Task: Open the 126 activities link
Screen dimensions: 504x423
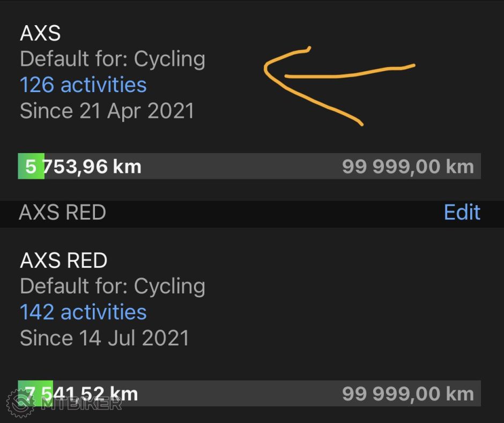Action: 83,85
